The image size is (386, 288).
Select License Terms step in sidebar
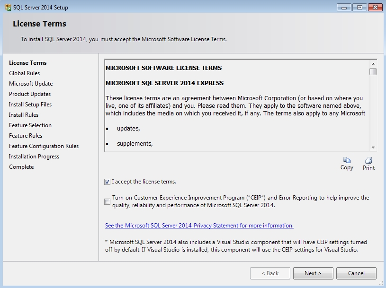[27, 63]
